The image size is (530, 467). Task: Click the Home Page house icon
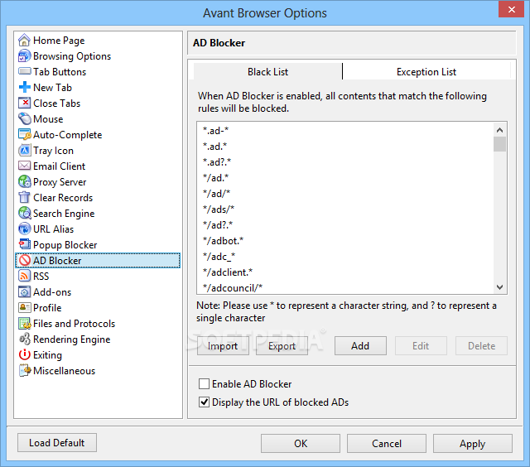tap(24, 41)
